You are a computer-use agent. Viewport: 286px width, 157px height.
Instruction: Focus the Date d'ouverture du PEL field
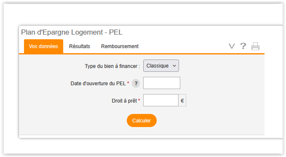coord(162,83)
